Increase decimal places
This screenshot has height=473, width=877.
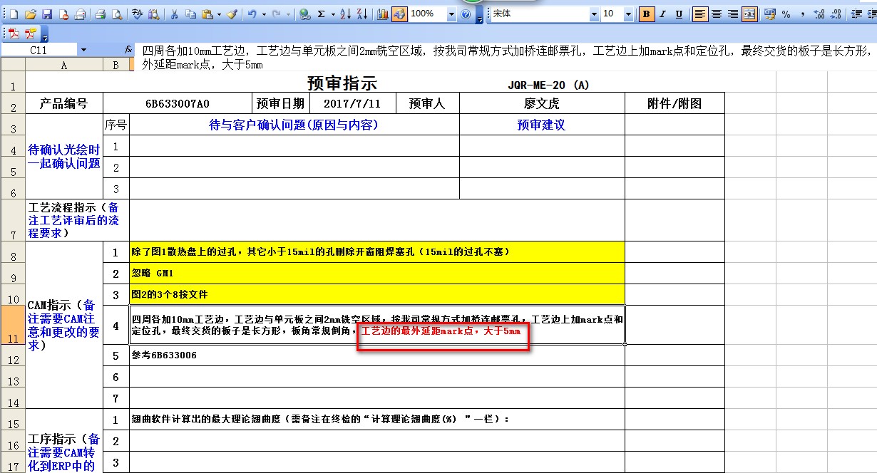pos(819,14)
